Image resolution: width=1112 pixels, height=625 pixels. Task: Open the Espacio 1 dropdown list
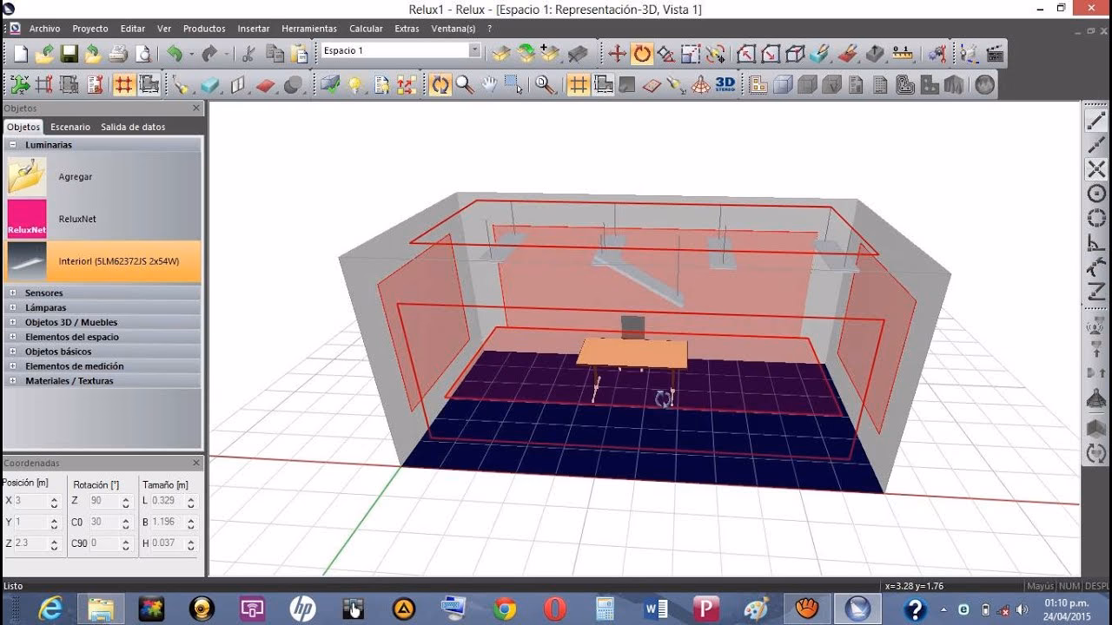click(x=474, y=51)
